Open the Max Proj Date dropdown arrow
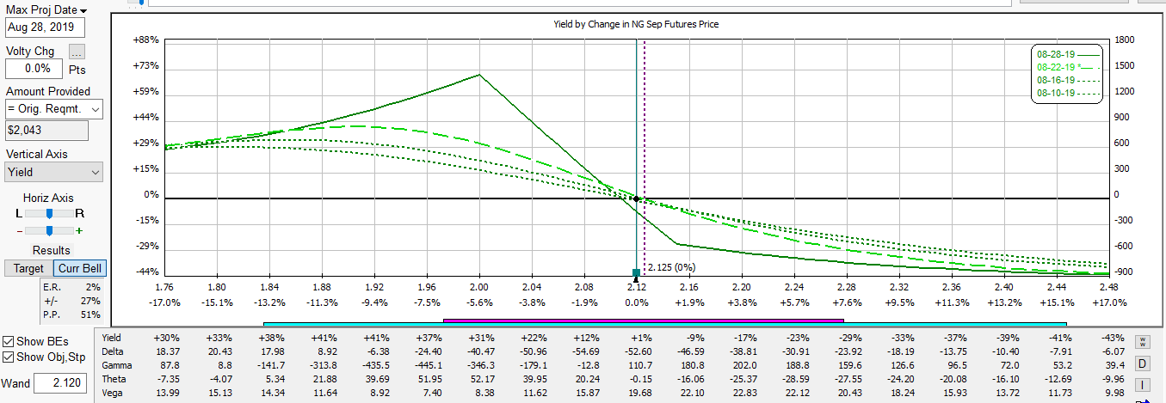 pyautogui.click(x=83, y=10)
